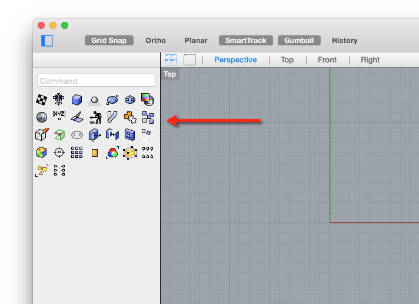The width and height of the screenshot is (419, 304).
Task: Click the blue solid box icon
Action: pos(77,100)
